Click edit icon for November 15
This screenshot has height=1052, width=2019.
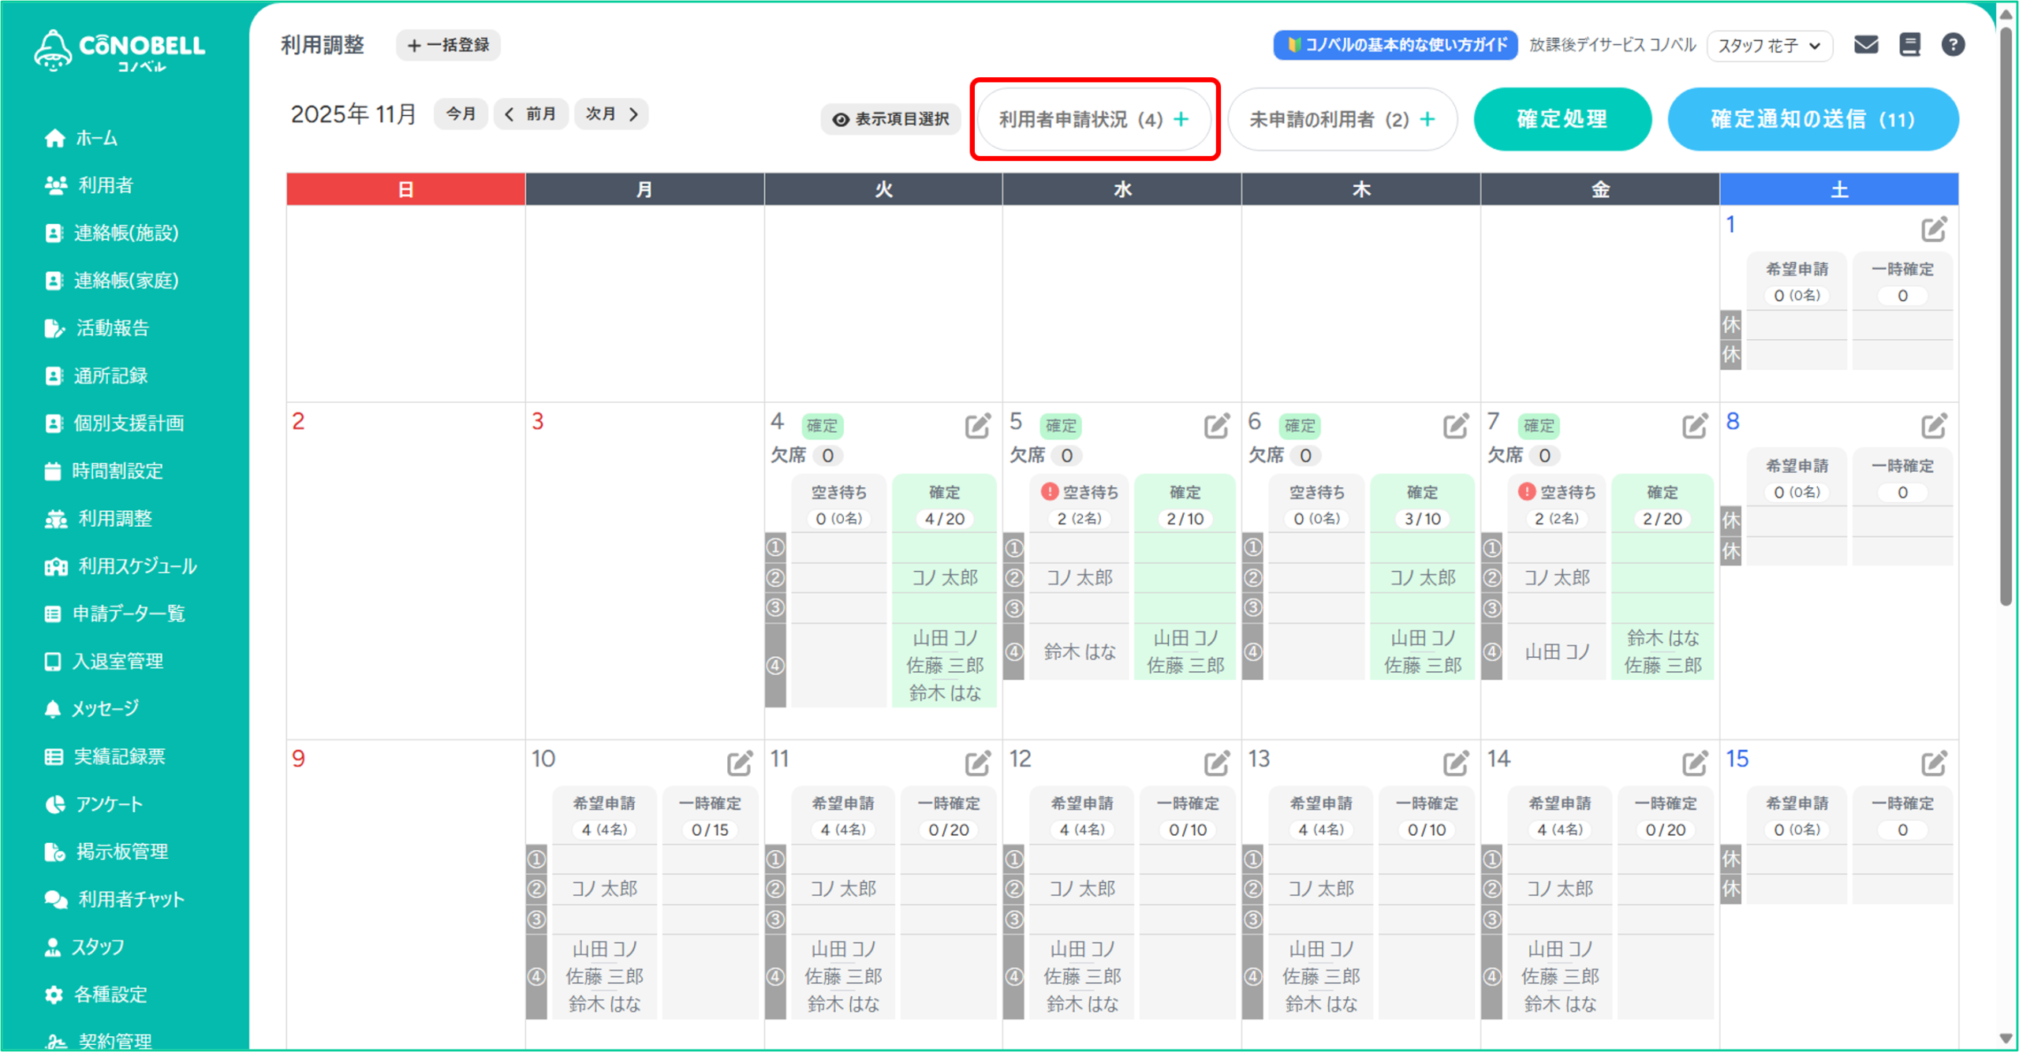(1933, 763)
